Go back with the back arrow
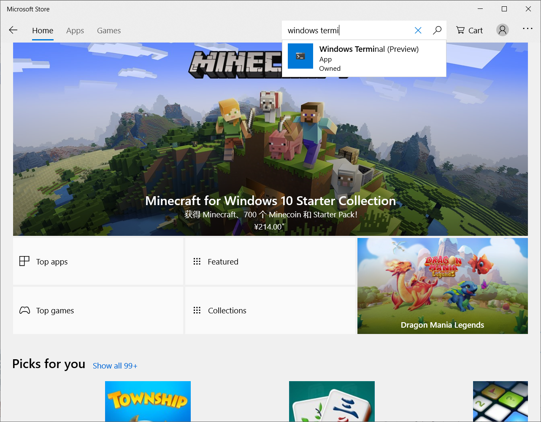 13,30
